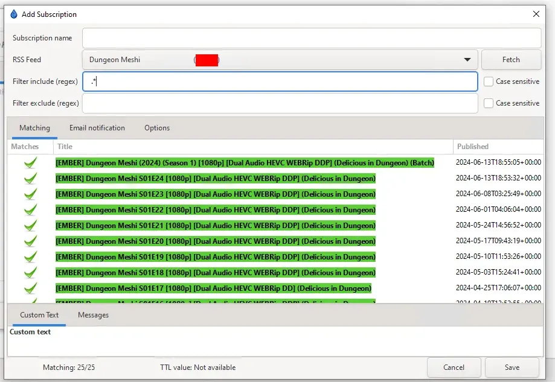Select the Custom Text tab
This screenshot has width=555, height=382.
(x=39, y=315)
